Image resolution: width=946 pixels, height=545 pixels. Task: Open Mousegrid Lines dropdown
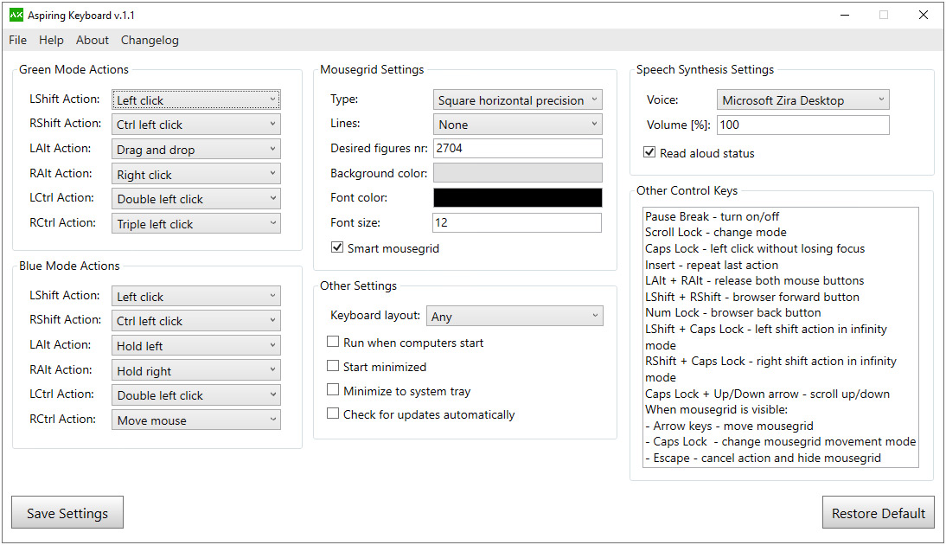tap(518, 125)
